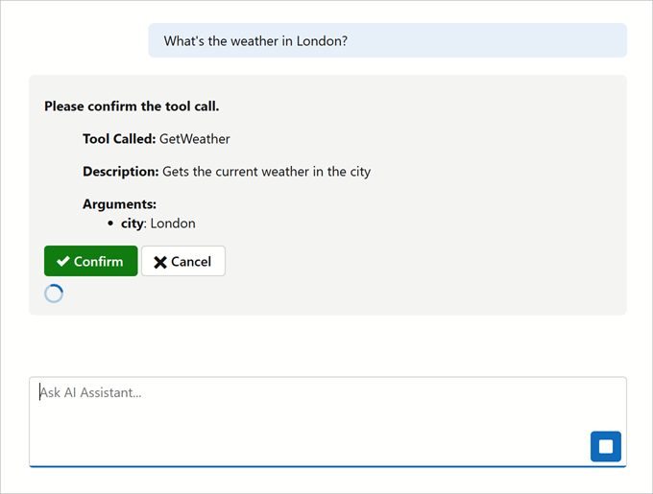Screen dimensions: 653x494
Task: Click the "Description:" label
Action: (120, 172)
